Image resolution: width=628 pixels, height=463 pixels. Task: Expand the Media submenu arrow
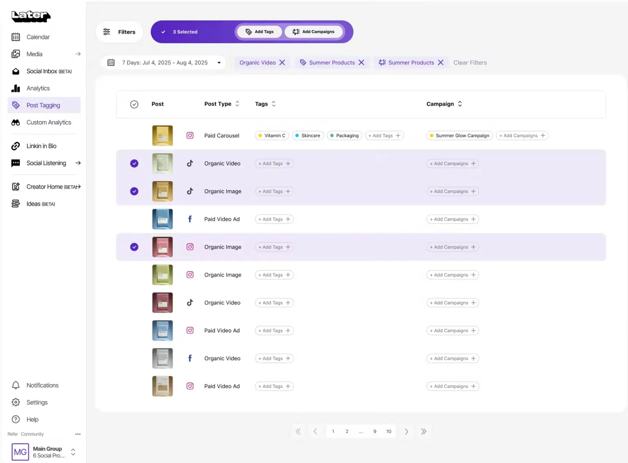pyautogui.click(x=78, y=54)
